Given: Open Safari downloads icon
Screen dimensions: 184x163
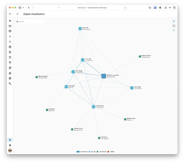Looking at the screenshot, I should (150, 7).
